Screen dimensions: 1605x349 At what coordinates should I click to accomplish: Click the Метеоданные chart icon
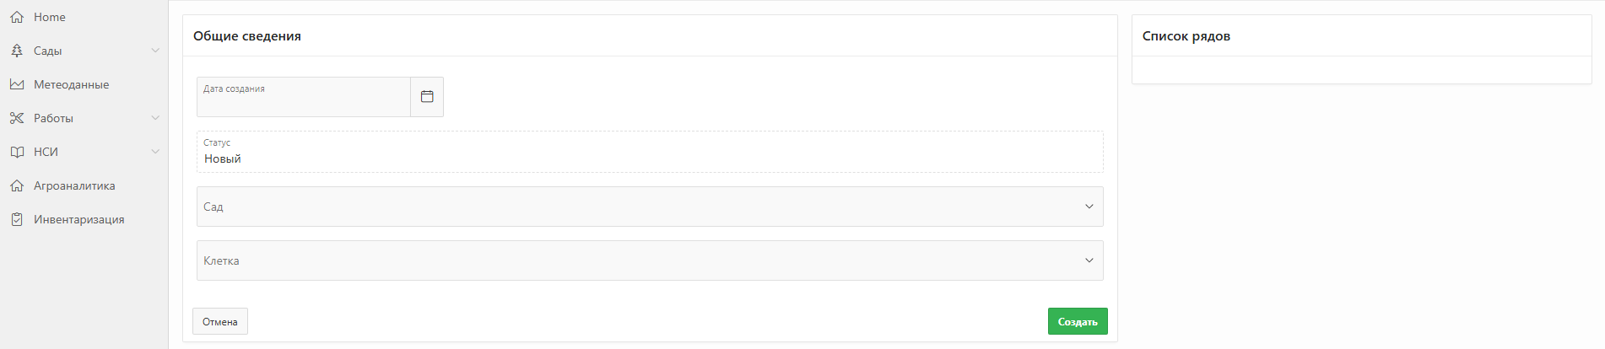pos(17,84)
